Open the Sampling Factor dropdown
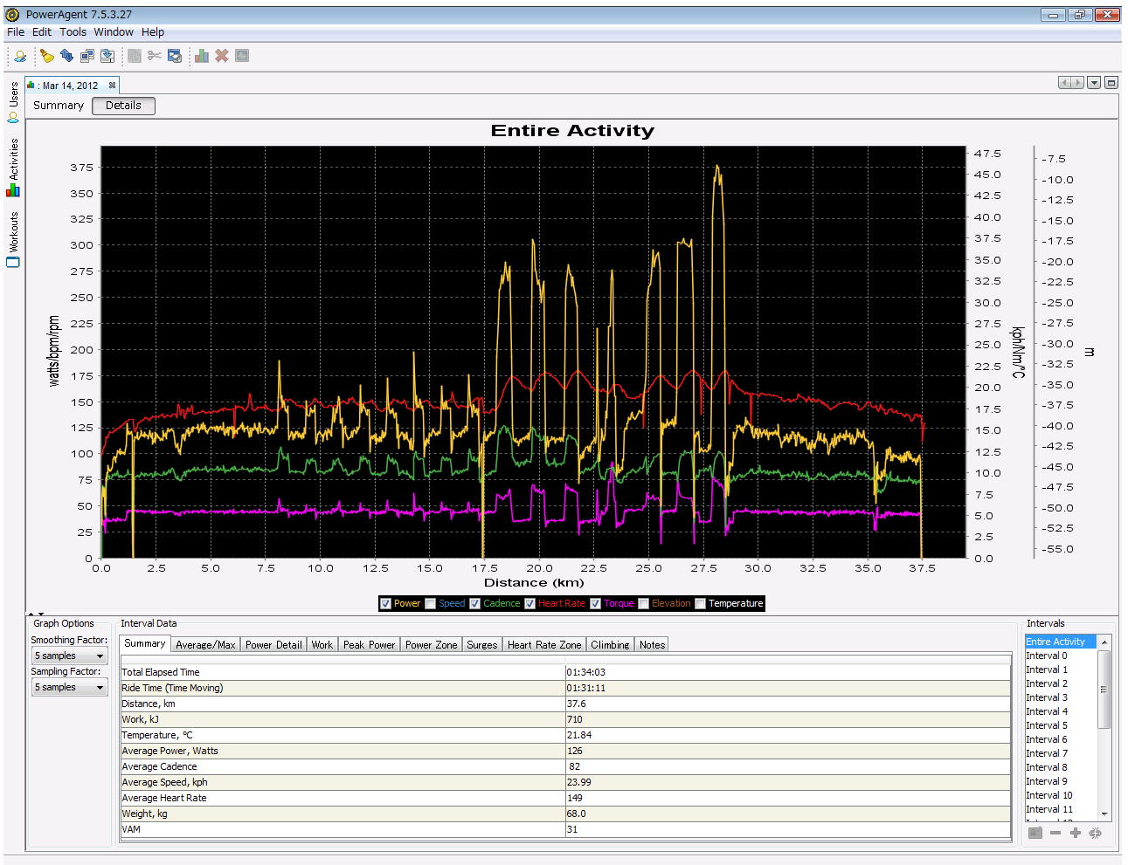 (70, 687)
